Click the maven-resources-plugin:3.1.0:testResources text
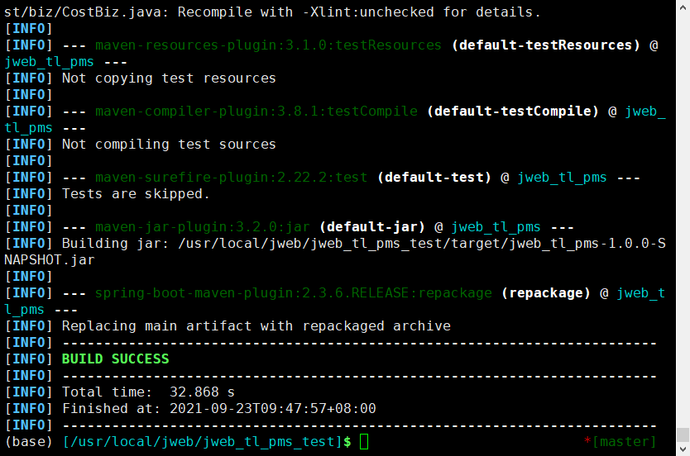 click(269, 45)
